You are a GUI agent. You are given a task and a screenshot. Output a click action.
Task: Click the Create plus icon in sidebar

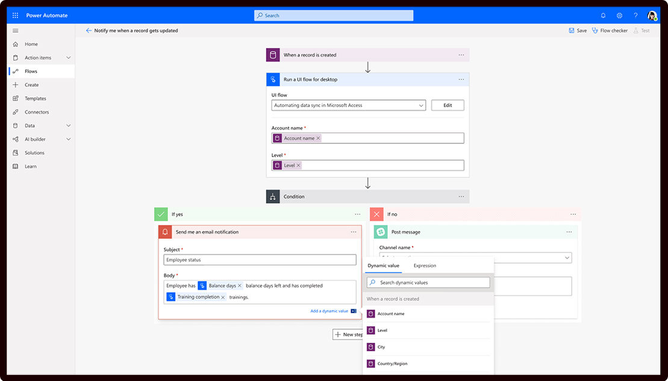pyautogui.click(x=16, y=85)
